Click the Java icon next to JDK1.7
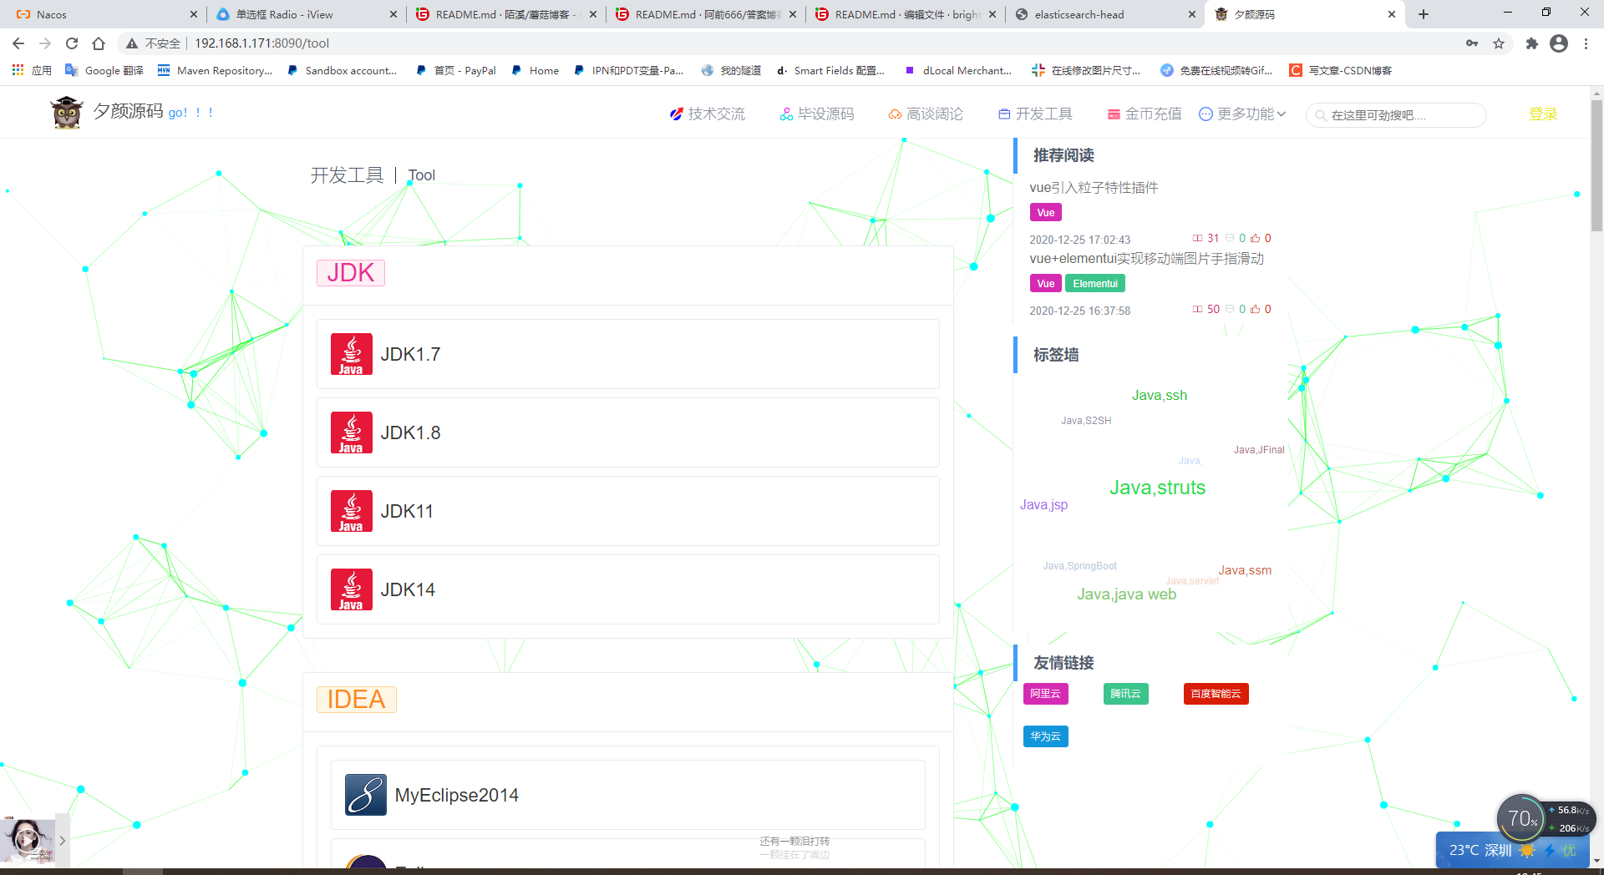The image size is (1604, 875). click(352, 354)
